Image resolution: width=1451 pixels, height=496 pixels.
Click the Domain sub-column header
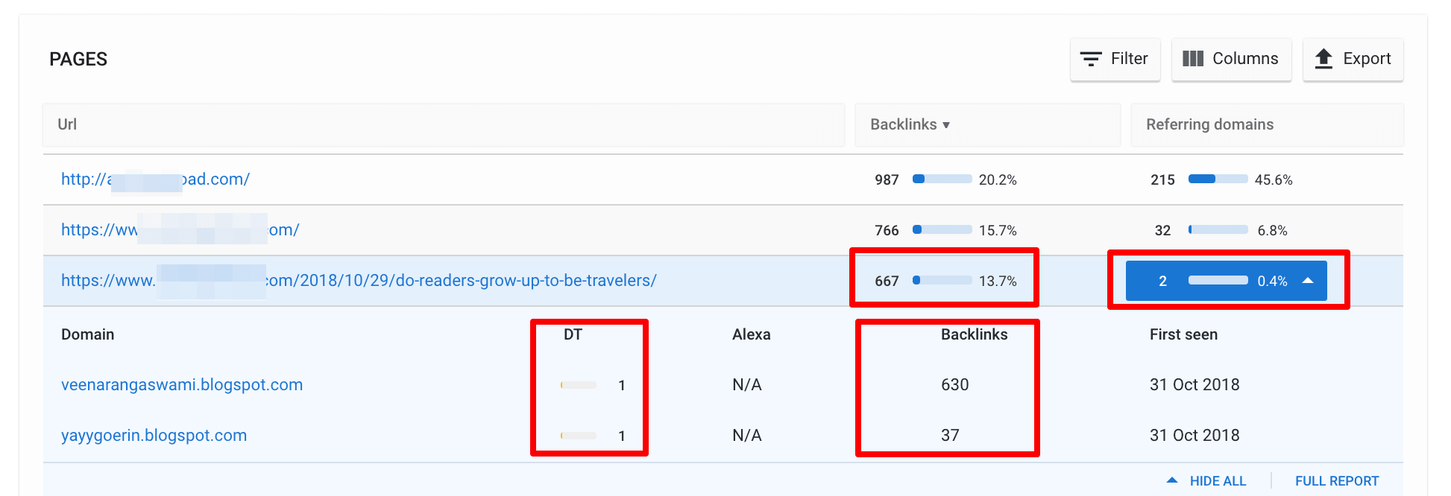[x=88, y=334]
